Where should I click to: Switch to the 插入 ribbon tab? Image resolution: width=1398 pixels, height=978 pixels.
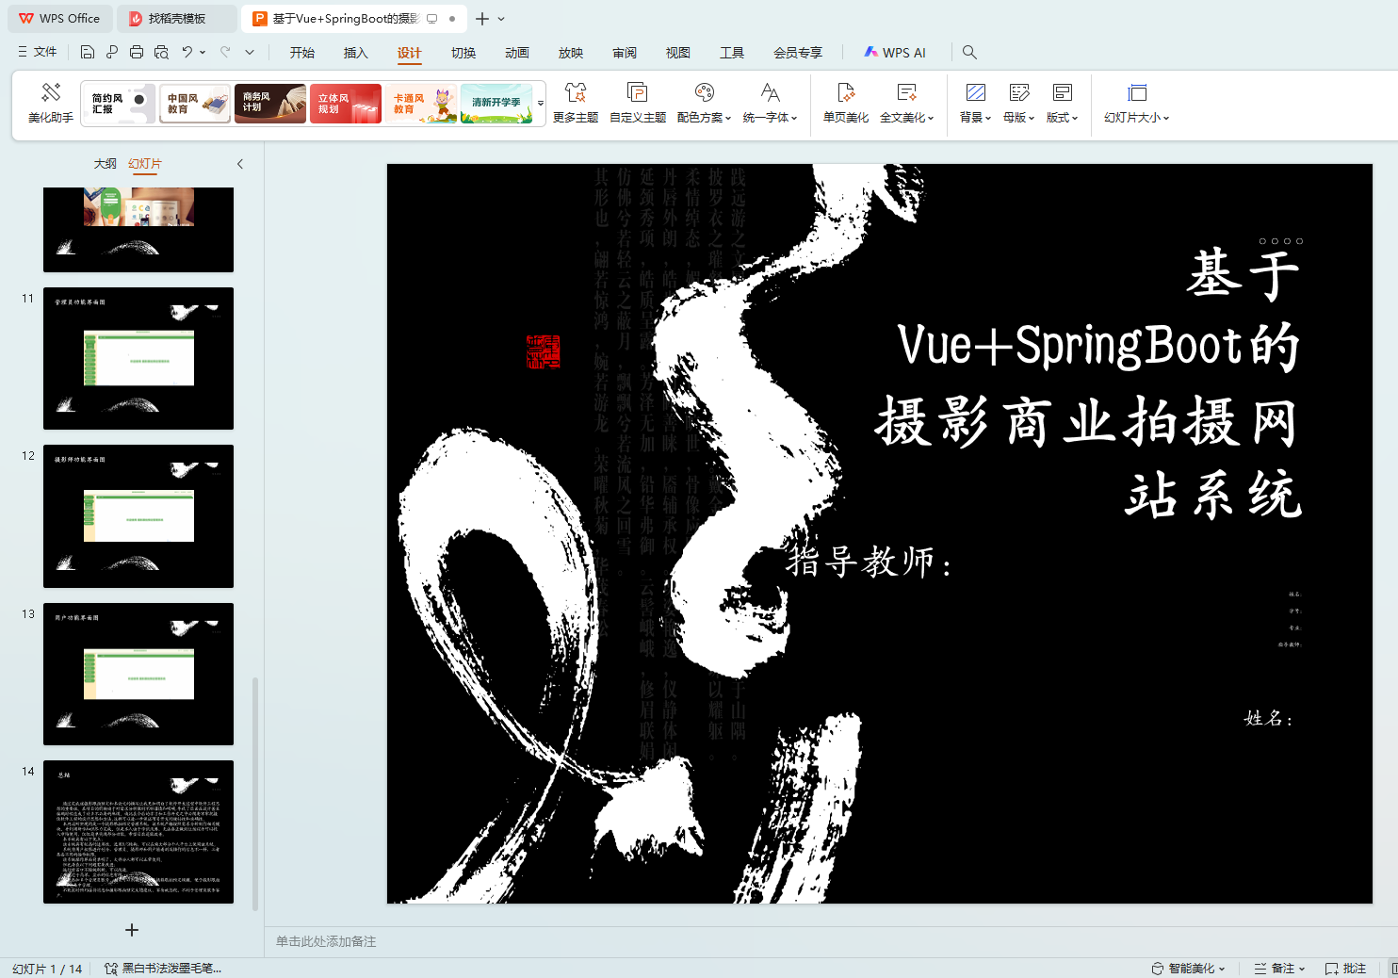tap(356, 53)
